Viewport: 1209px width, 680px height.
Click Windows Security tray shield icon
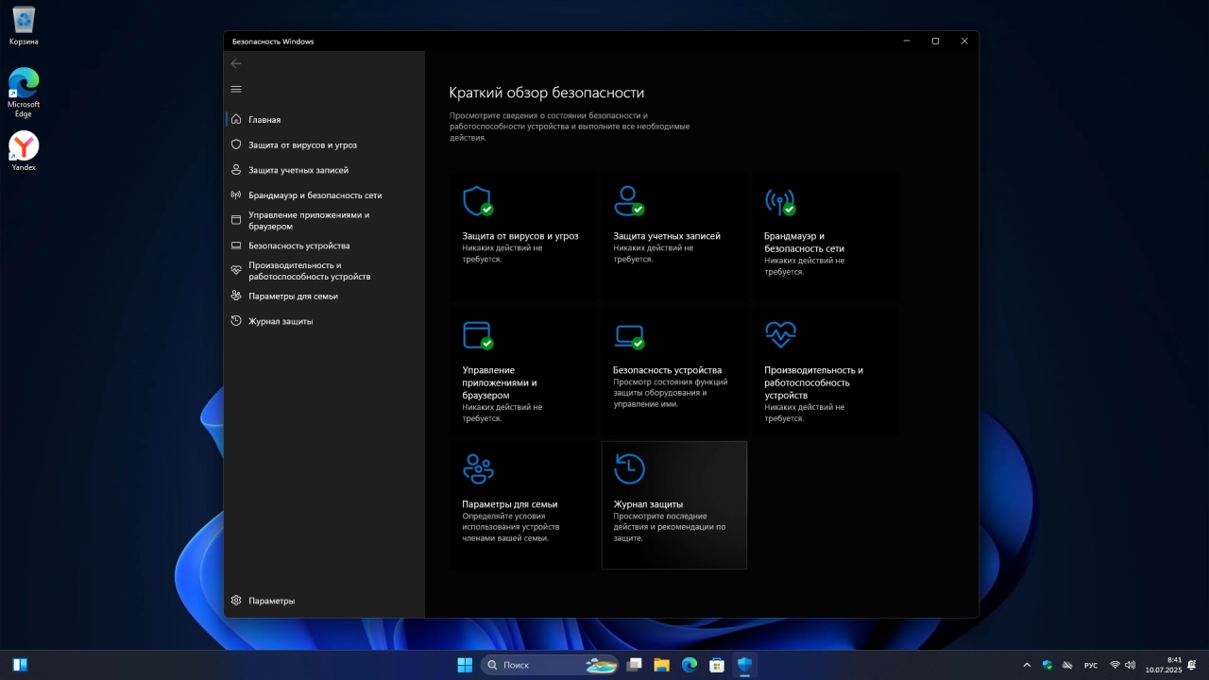tap(1047, 665)
